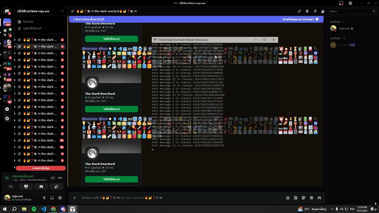Open the help question mark icon
The width and height of the screenshot is (379, 213).
(x=350, y=3)
